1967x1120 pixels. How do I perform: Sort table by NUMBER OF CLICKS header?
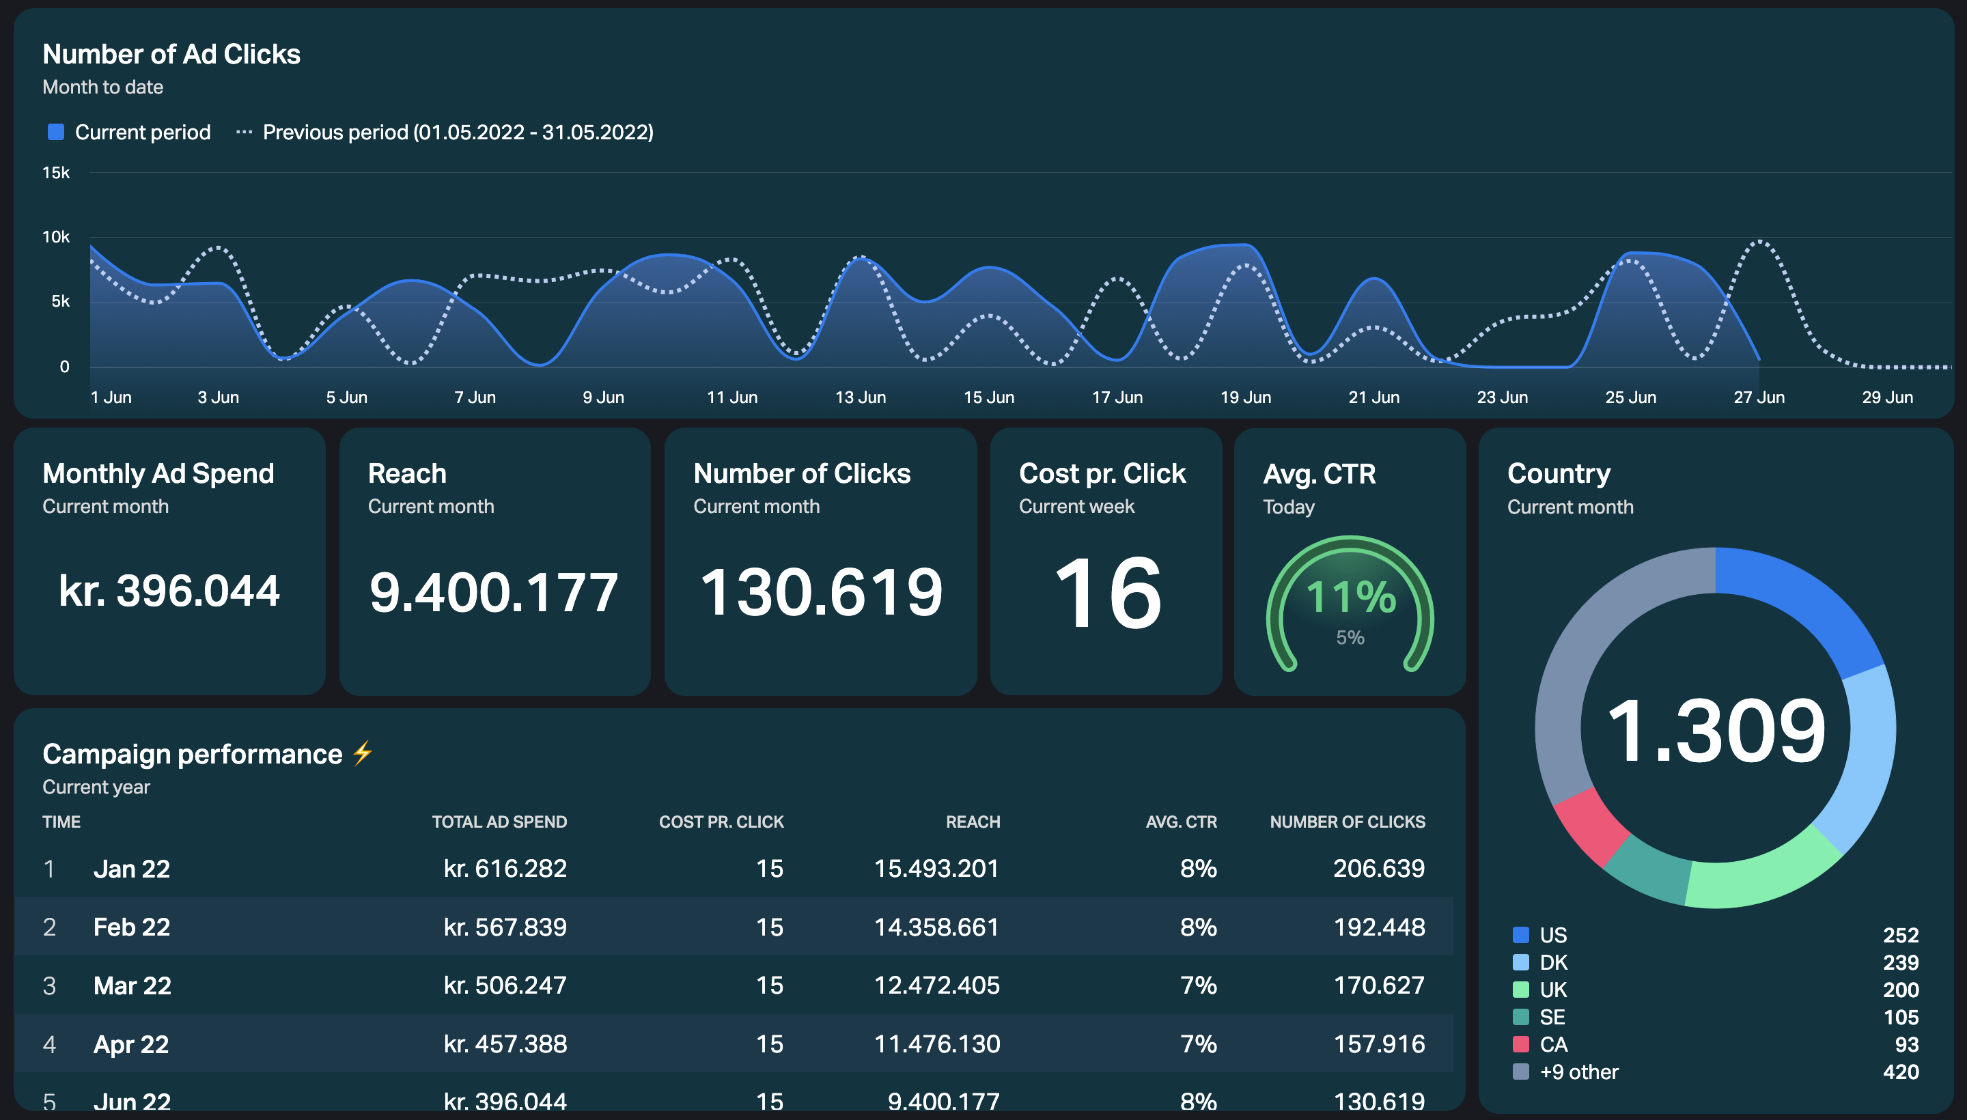pyautogui.click(x=1347, y=822)
